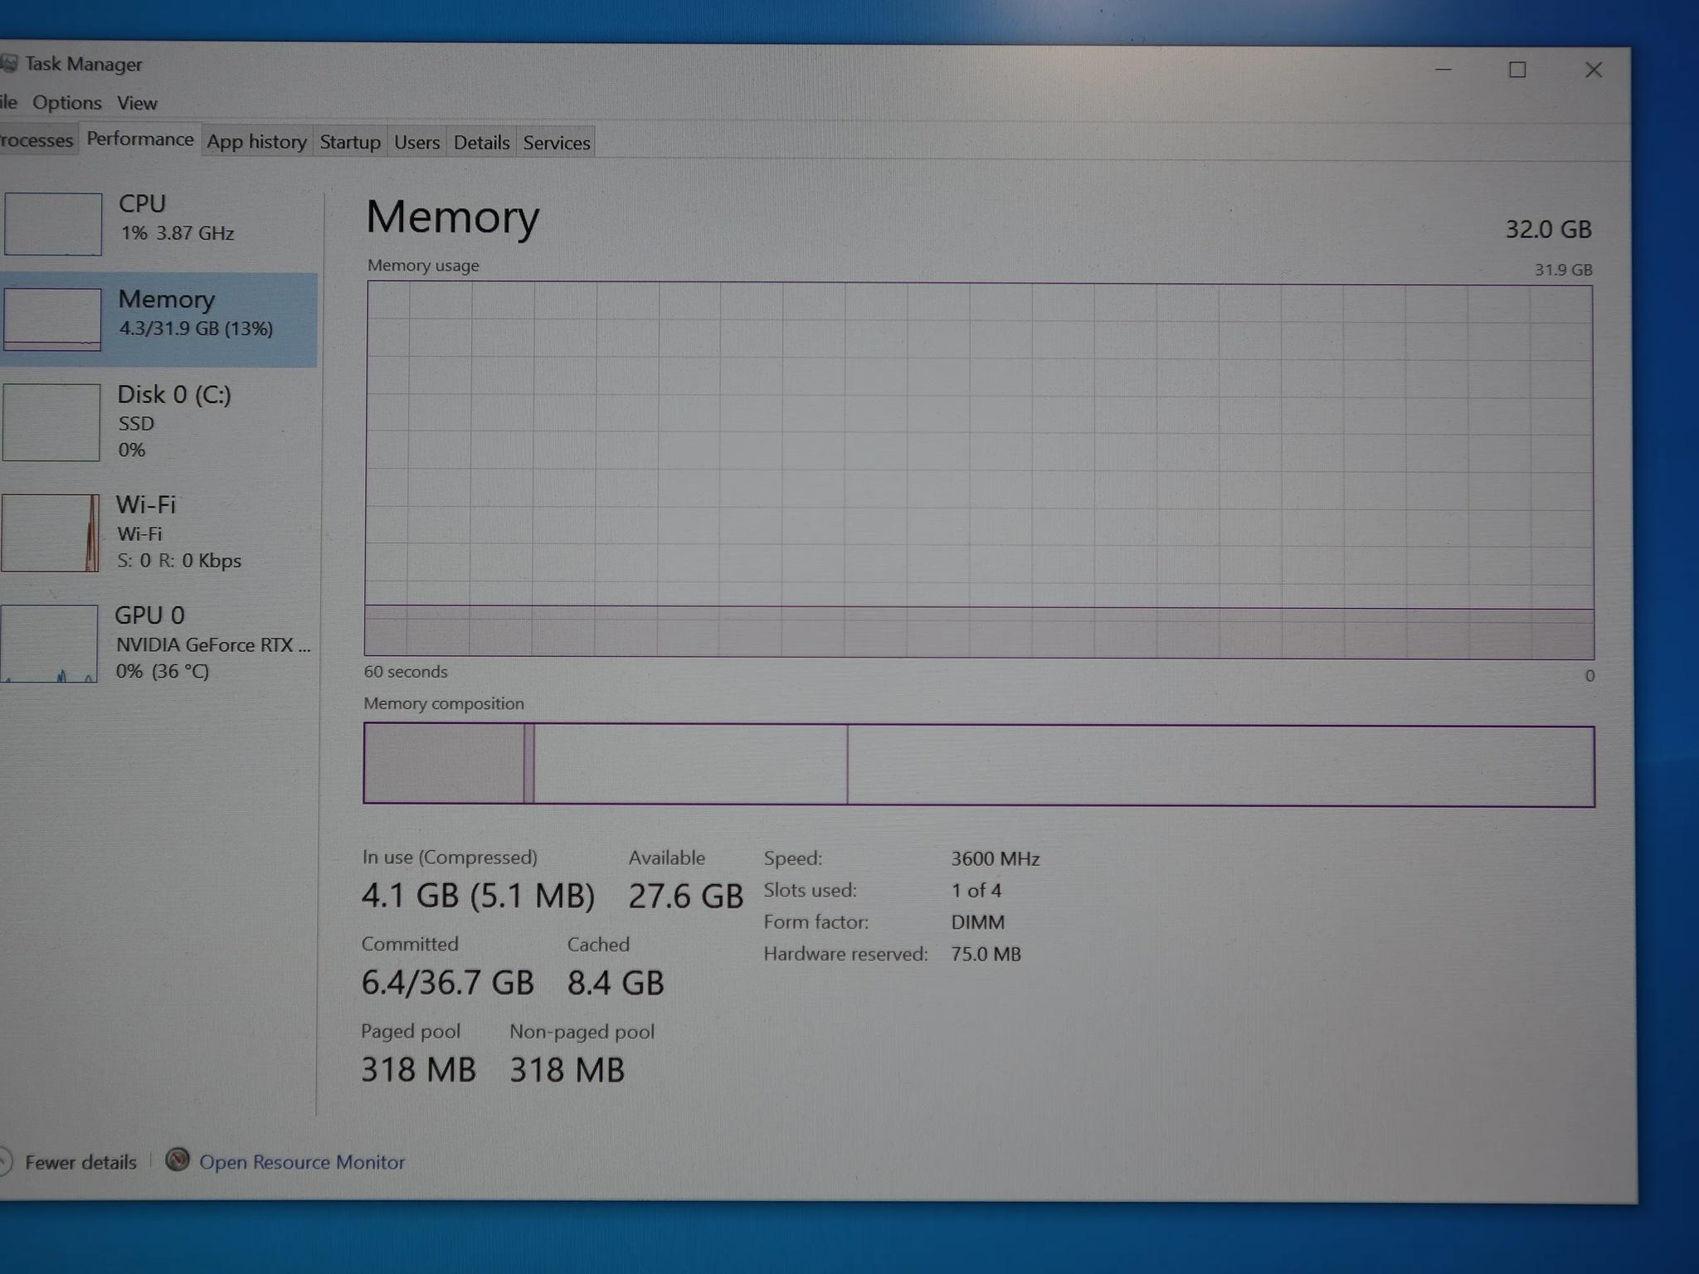The width and height of the screenshot is (1699, 1274).
Task: Open the Users tab
Action: 416,143
